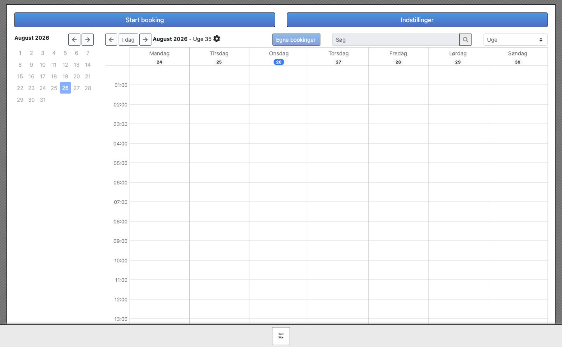Image resolution: width=562 pixels, height=347 pixels.
Task: Toggle Egne bookinger filter
Action: coord(296,39)
